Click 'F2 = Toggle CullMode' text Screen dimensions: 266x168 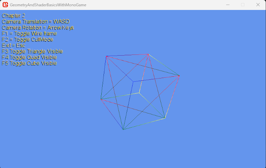pyautogui.click(x=27, y=39)
